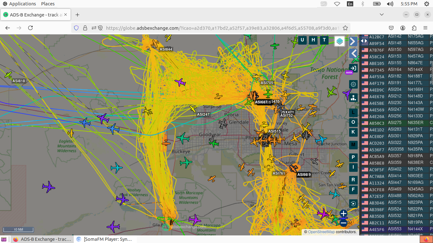The image size is (433, 243).
Task: Collapse sidebar with left chevron button
Action: click(x=353, y=53)
